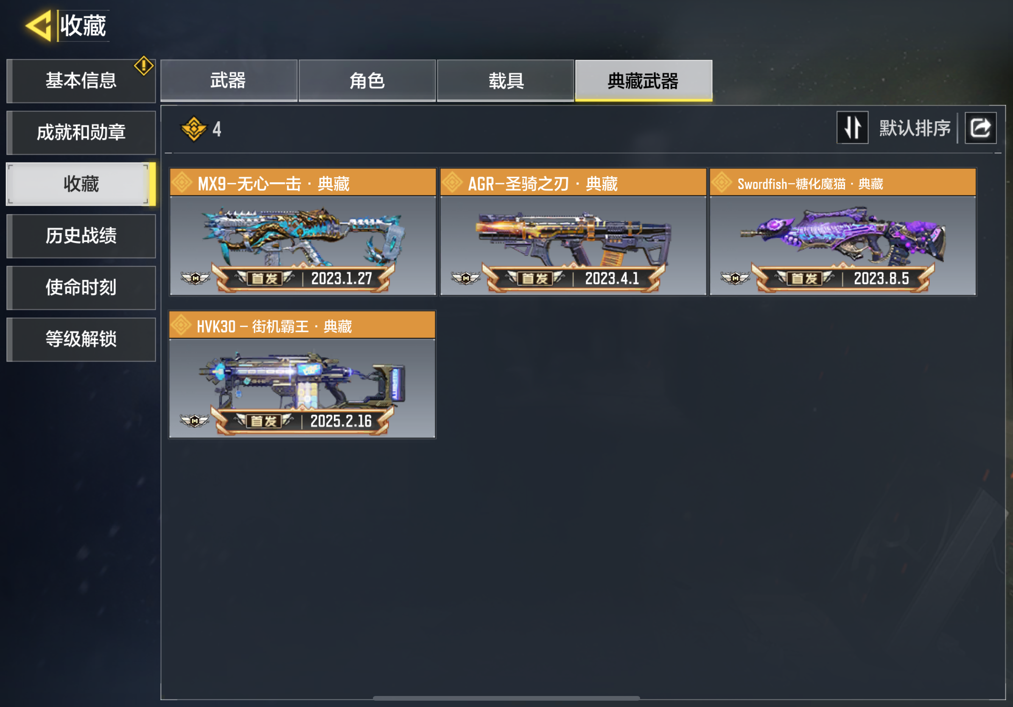Click the winged emblem on the AGR card

465,278
